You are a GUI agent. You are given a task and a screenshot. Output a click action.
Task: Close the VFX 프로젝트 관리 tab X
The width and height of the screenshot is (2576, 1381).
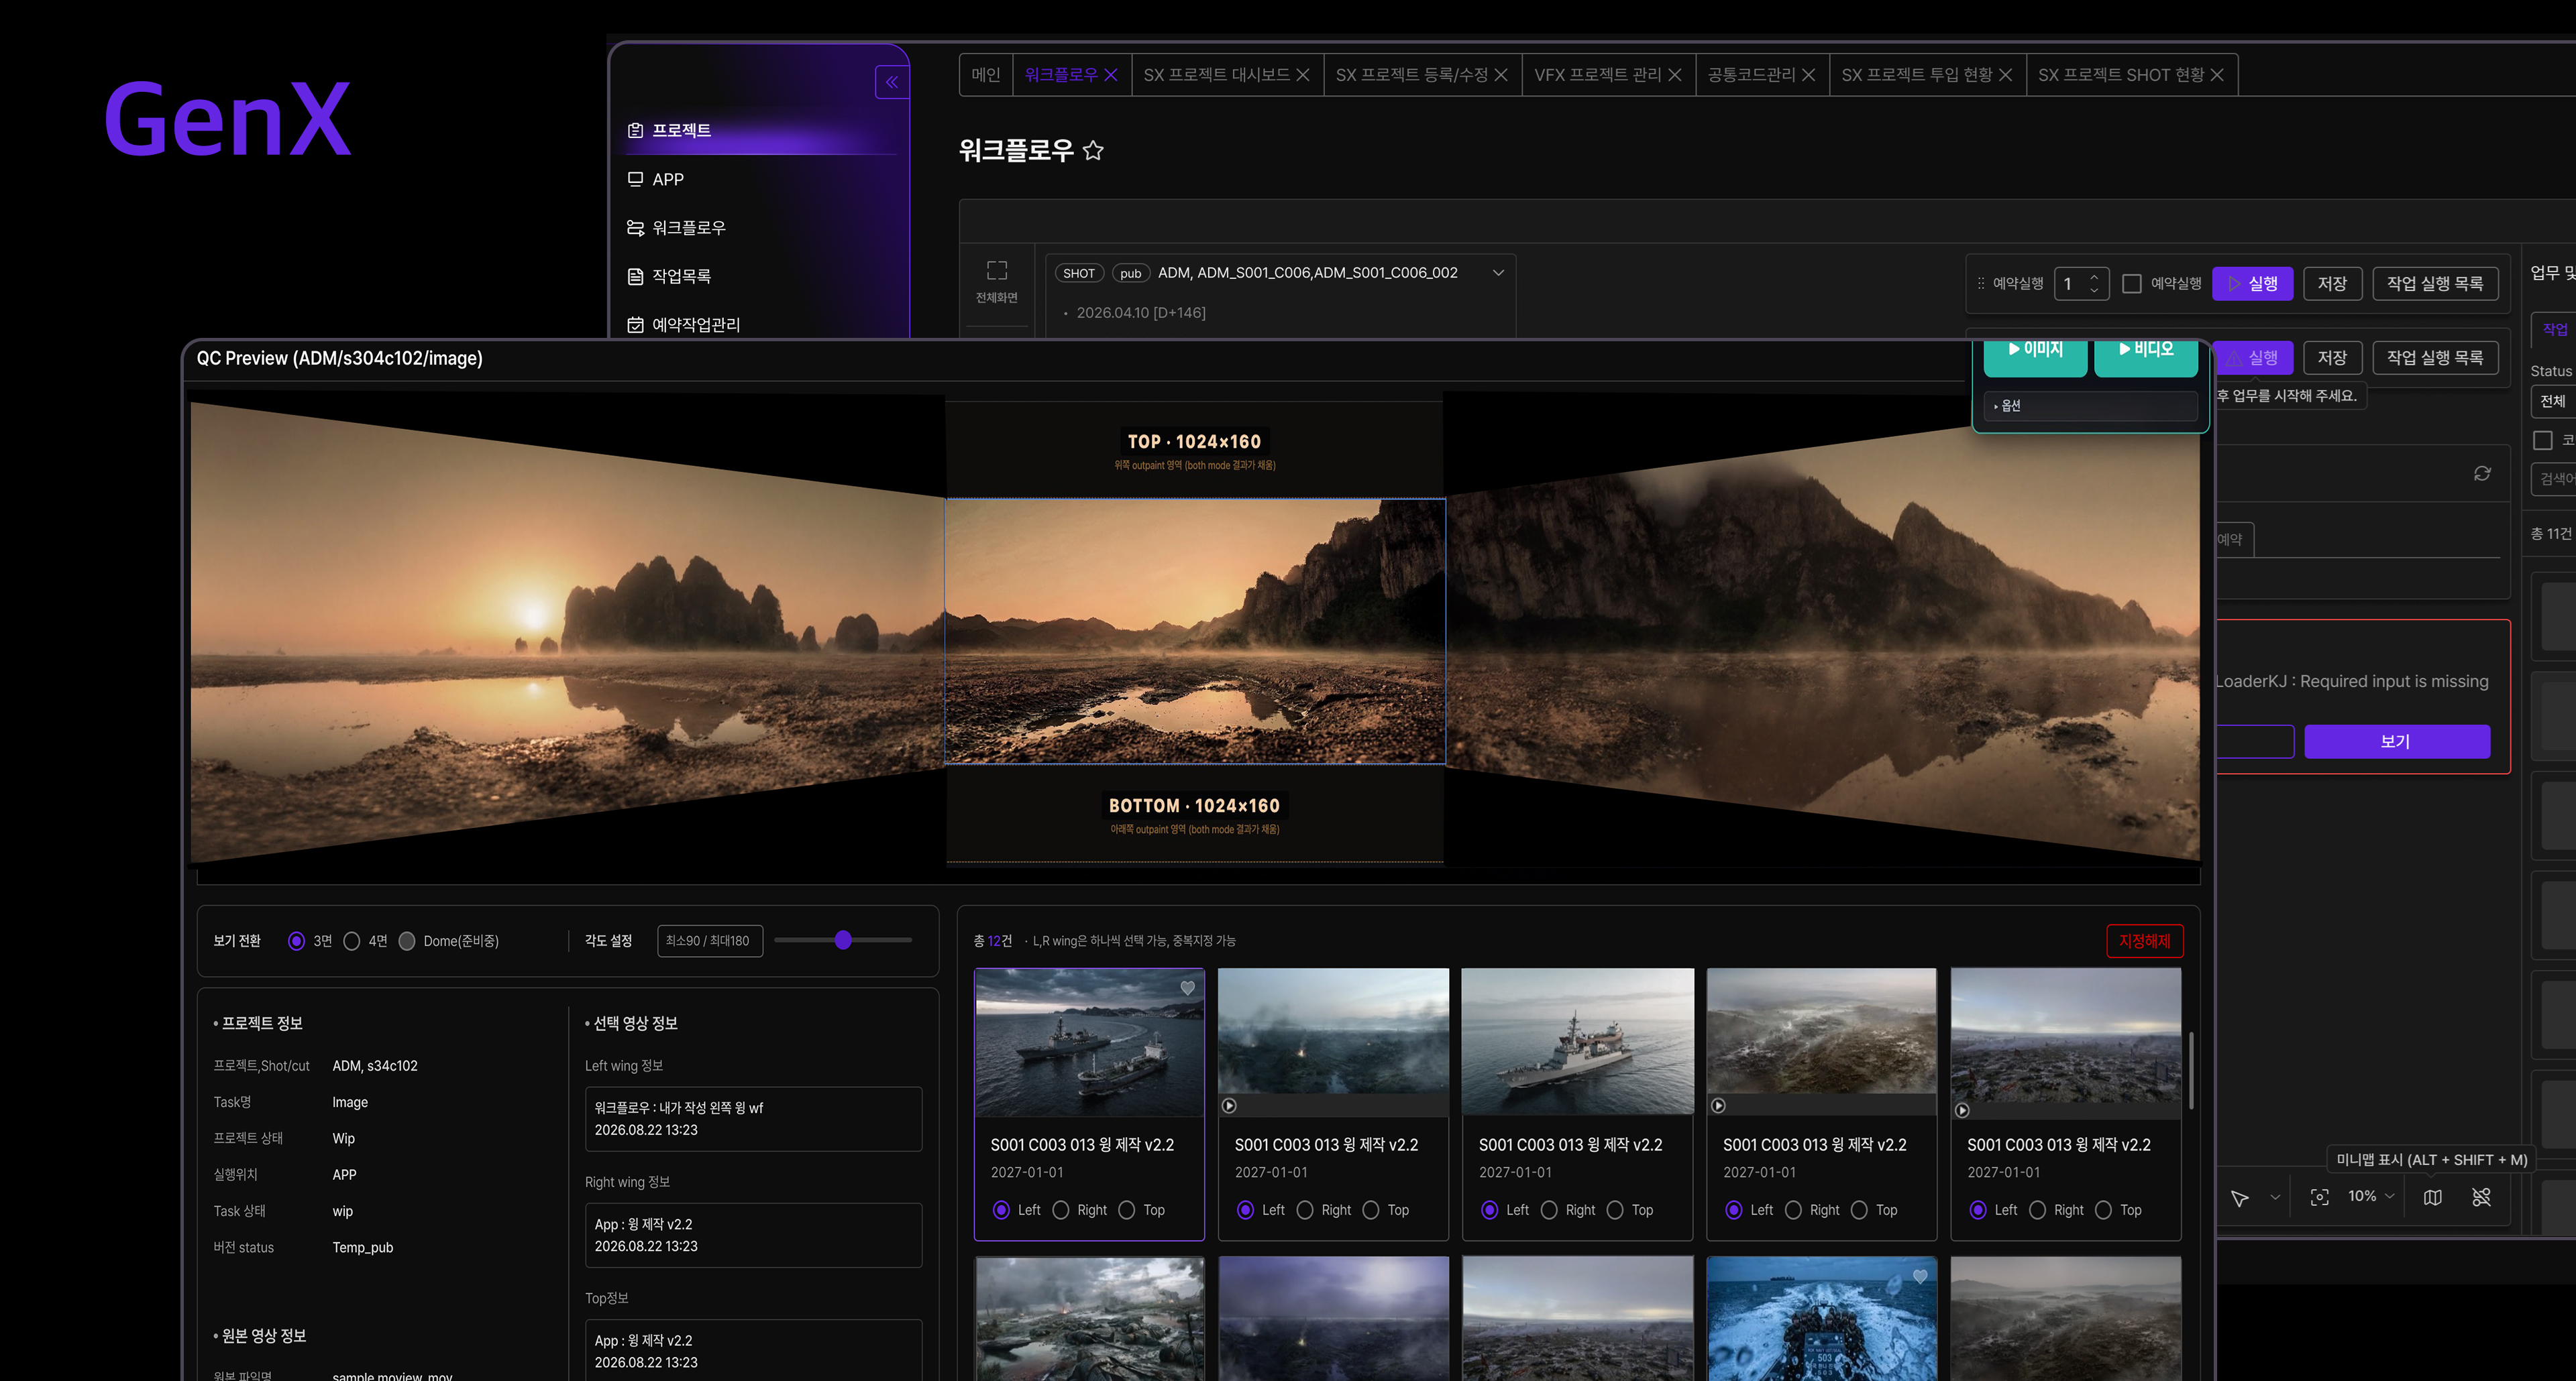1675,75
